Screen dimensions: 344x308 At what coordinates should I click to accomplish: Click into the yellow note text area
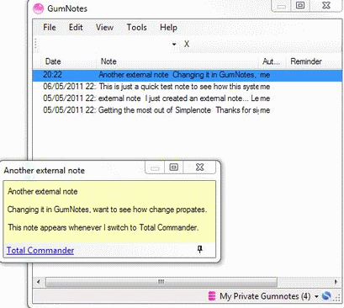(109, 212)
